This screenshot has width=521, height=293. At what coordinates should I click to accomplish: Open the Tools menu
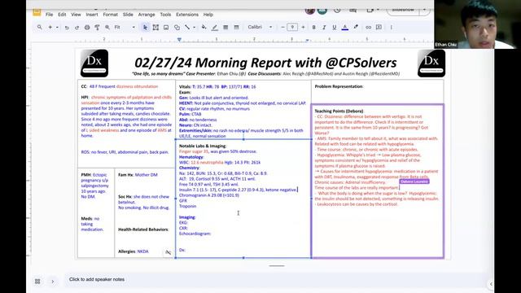click(165, 15)
